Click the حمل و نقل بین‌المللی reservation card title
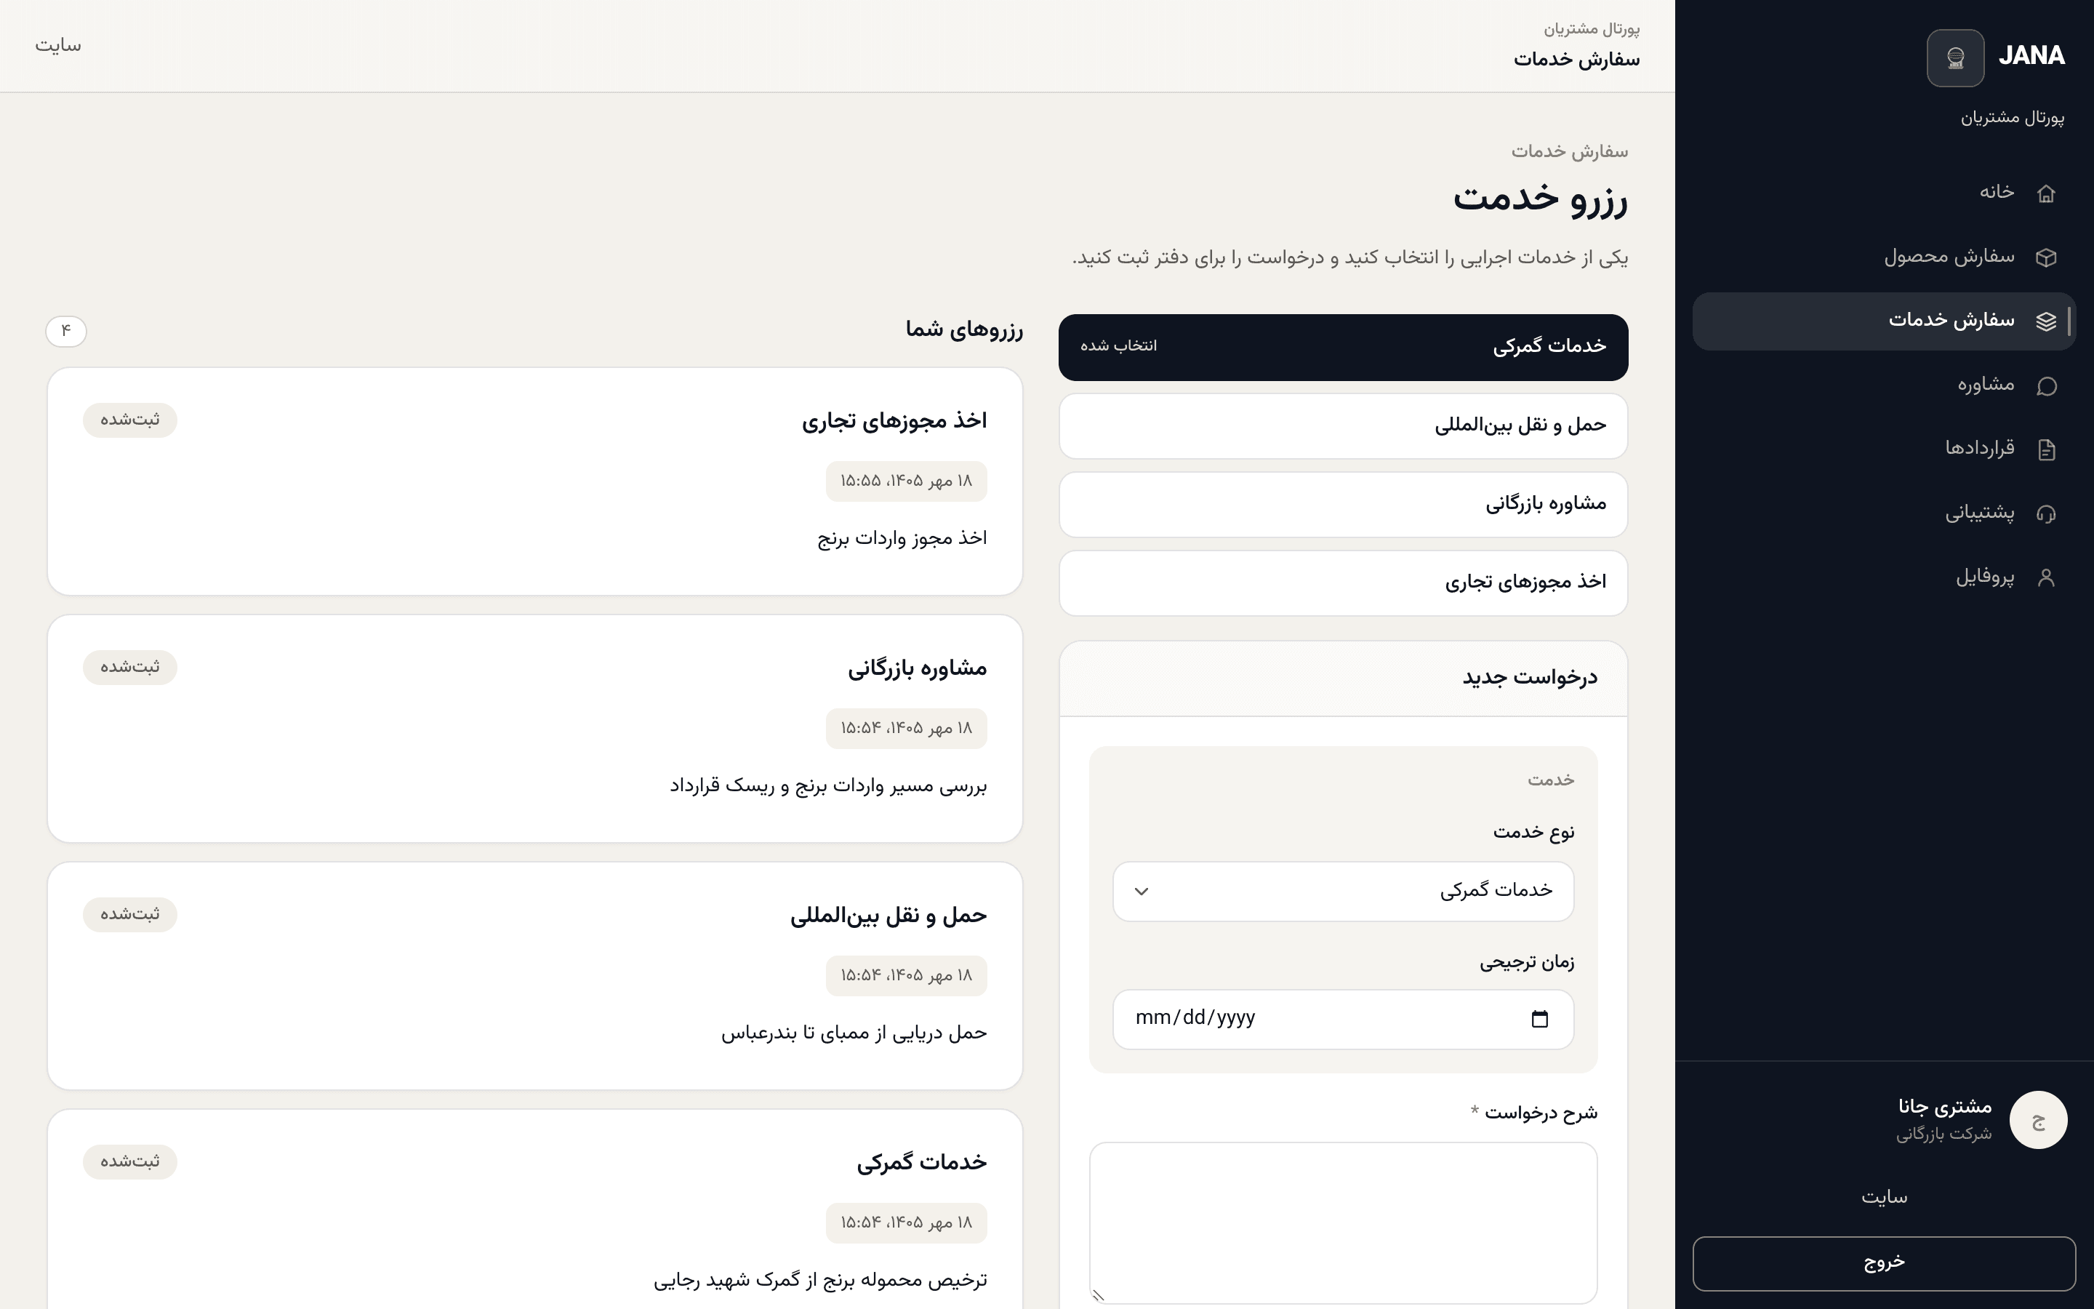This screenshot has height=1309, width=2094. (888, 916)
